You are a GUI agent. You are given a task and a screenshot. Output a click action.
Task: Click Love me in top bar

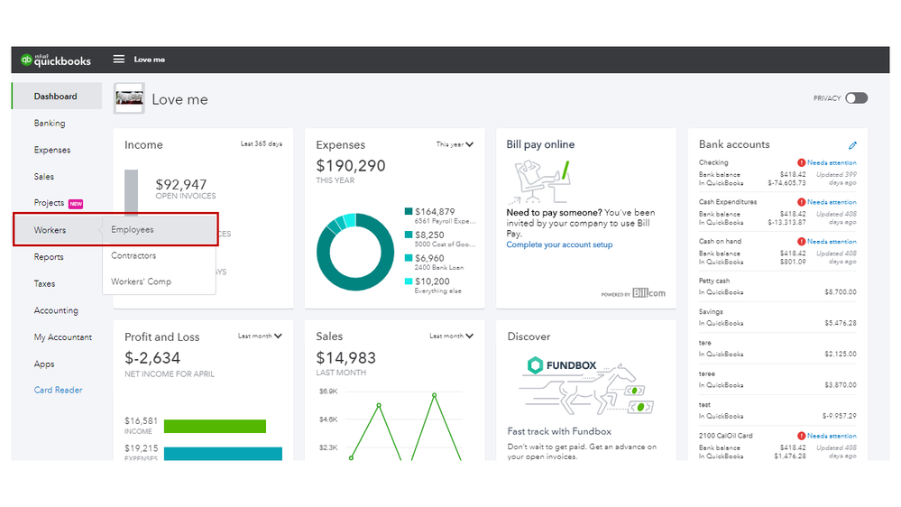click(x=150, y=60)
